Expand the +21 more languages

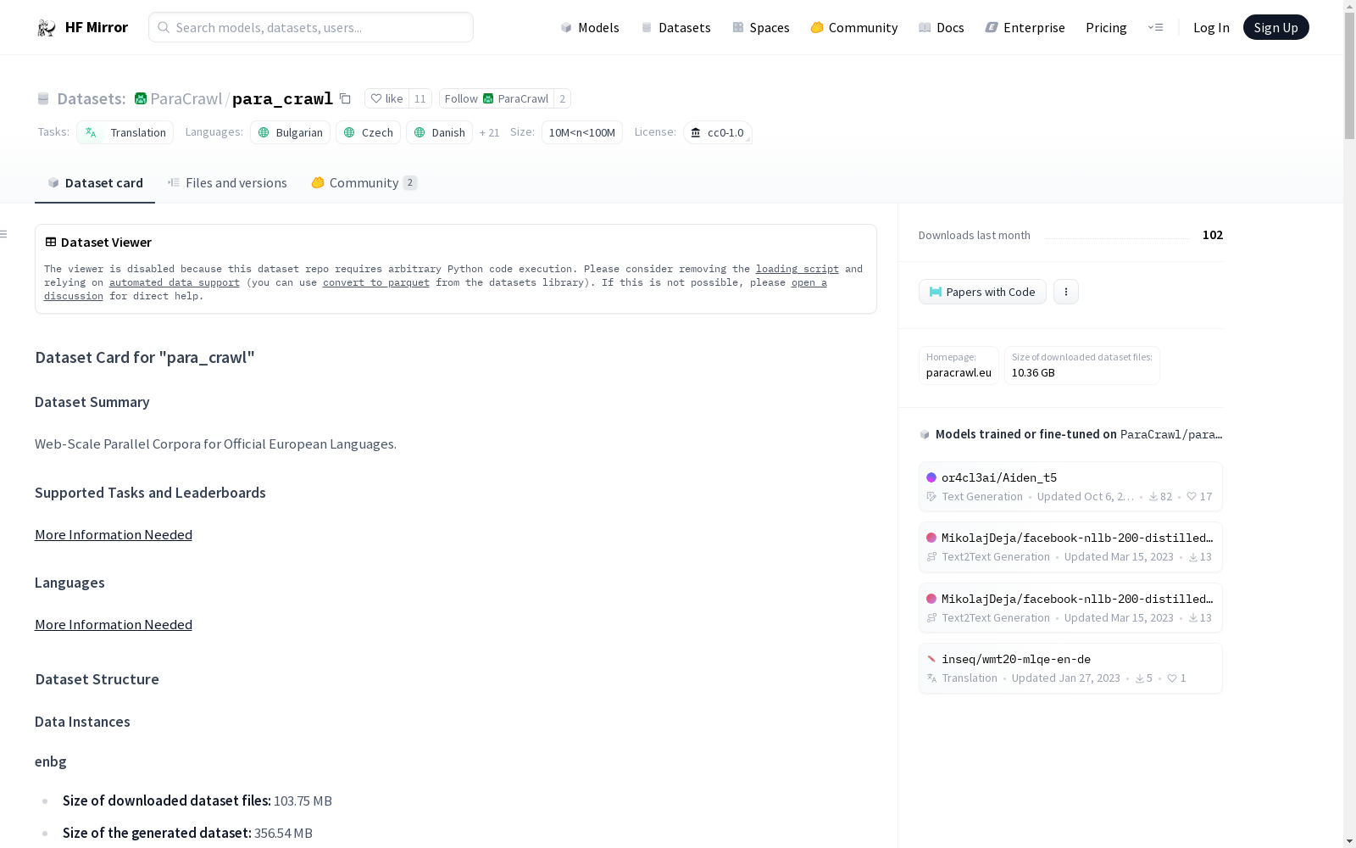point(489,132)
